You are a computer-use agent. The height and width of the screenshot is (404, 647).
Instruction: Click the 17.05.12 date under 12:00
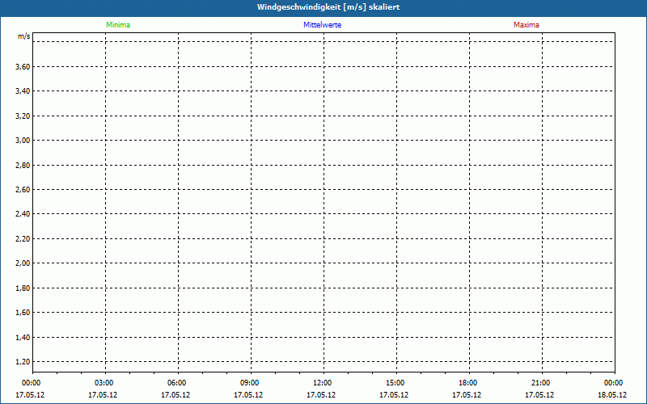tap(321, 395)
